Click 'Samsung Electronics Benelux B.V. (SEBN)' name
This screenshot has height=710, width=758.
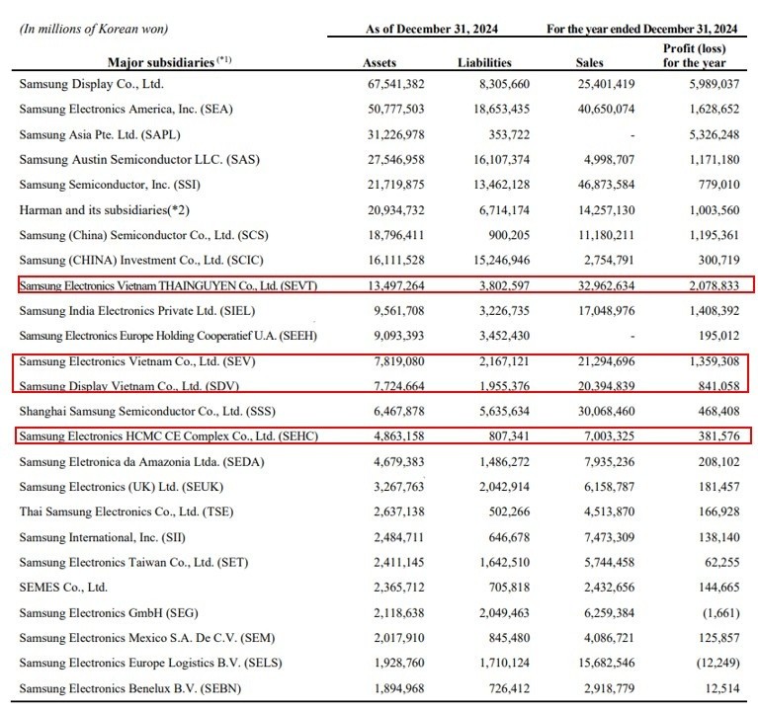(130, 688)
